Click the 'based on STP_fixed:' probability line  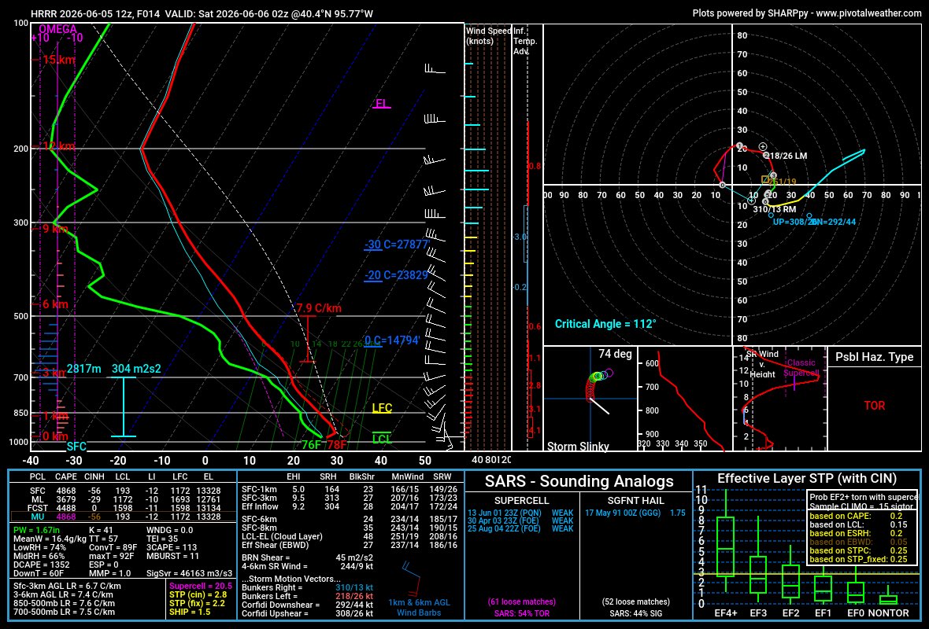[858, 559]
